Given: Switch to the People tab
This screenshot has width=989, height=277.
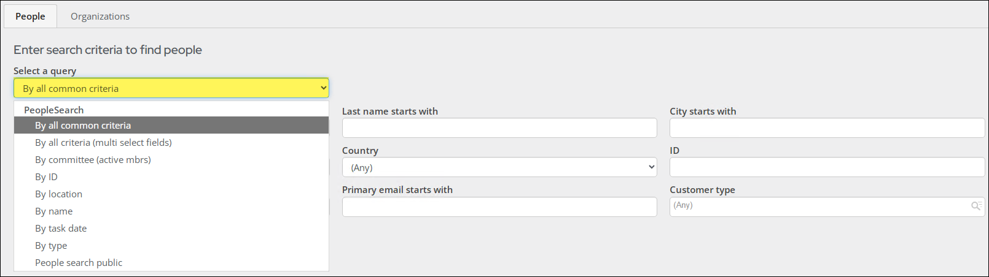Looking at the screenshot, I should pos(30,17).
